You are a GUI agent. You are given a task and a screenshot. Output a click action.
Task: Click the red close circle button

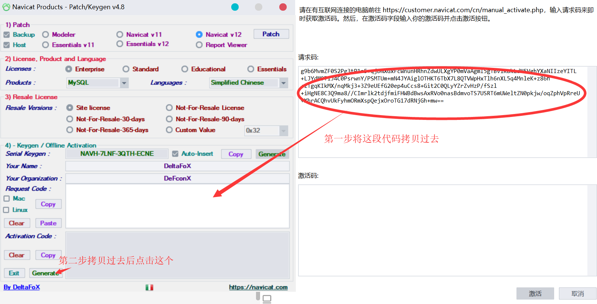[283, 7]
